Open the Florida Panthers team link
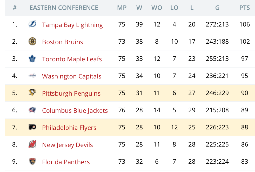The image size is (255, 172). [x=66, y=162]
